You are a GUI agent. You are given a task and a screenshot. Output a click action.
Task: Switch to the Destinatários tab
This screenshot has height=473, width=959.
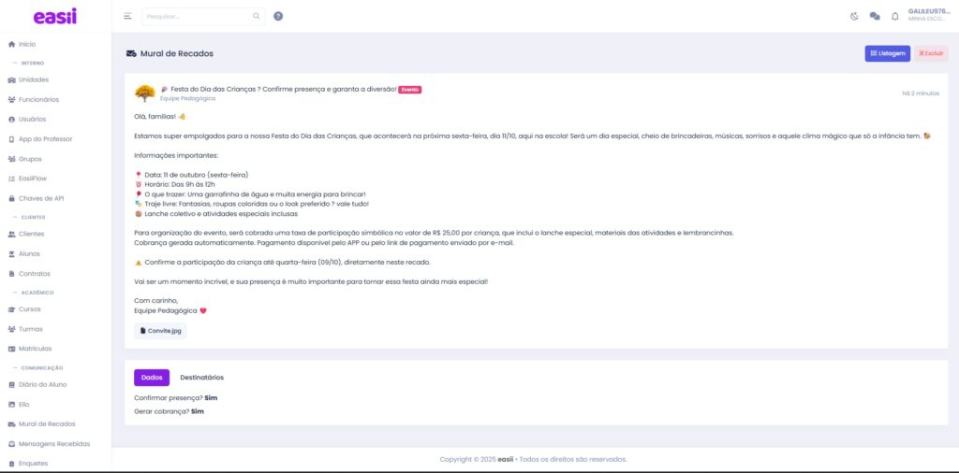pyautogui.click(x=201, y=378)
